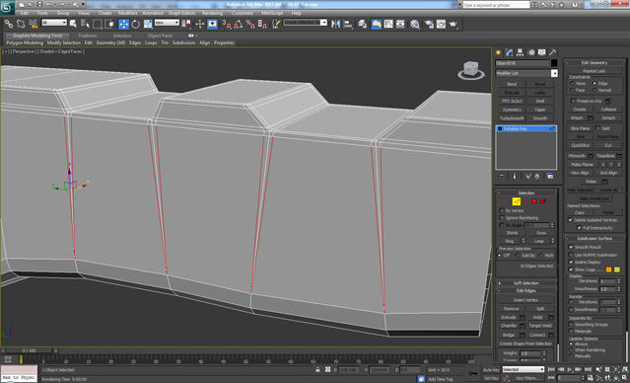Toggle the Show Cage checkbox
The width and height of the screenshot is (630, 383).
pos(571,269)
